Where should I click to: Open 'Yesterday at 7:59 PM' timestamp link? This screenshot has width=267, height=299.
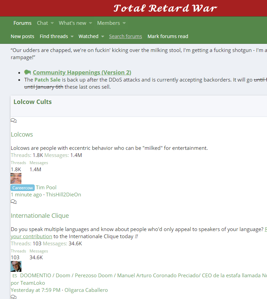35,290
